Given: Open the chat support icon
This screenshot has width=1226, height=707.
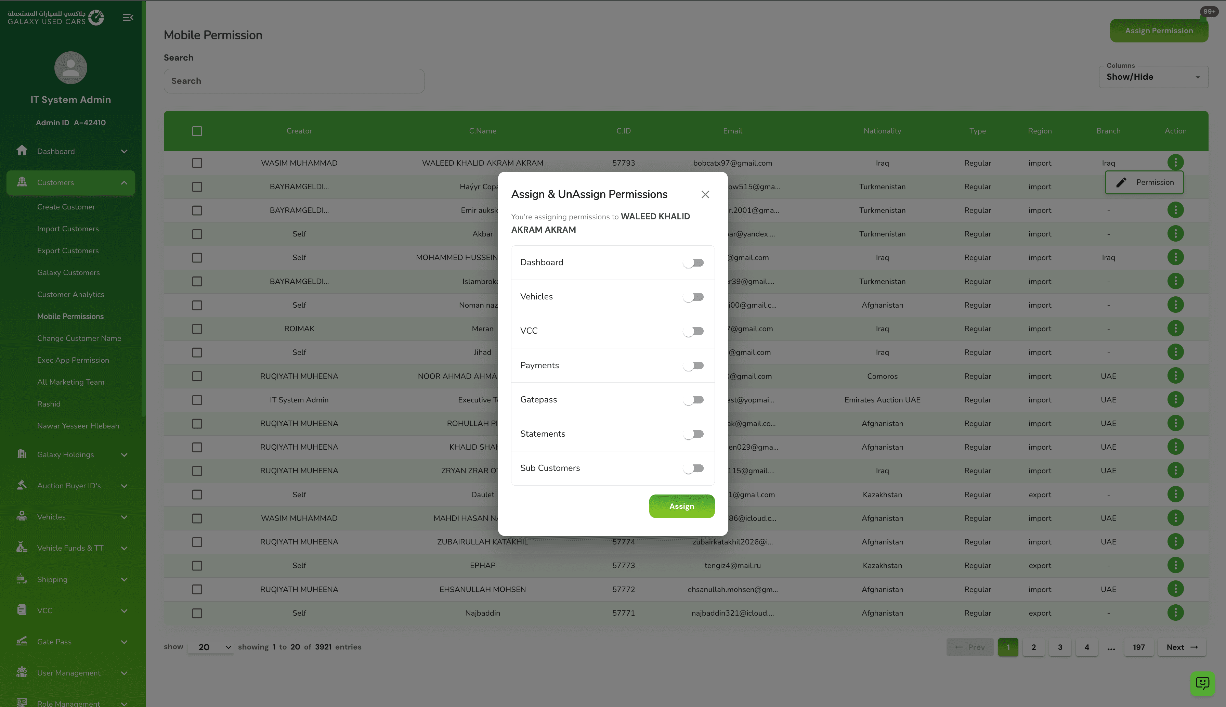Looking at the screenshot, I should click(x=1203, y=684).
